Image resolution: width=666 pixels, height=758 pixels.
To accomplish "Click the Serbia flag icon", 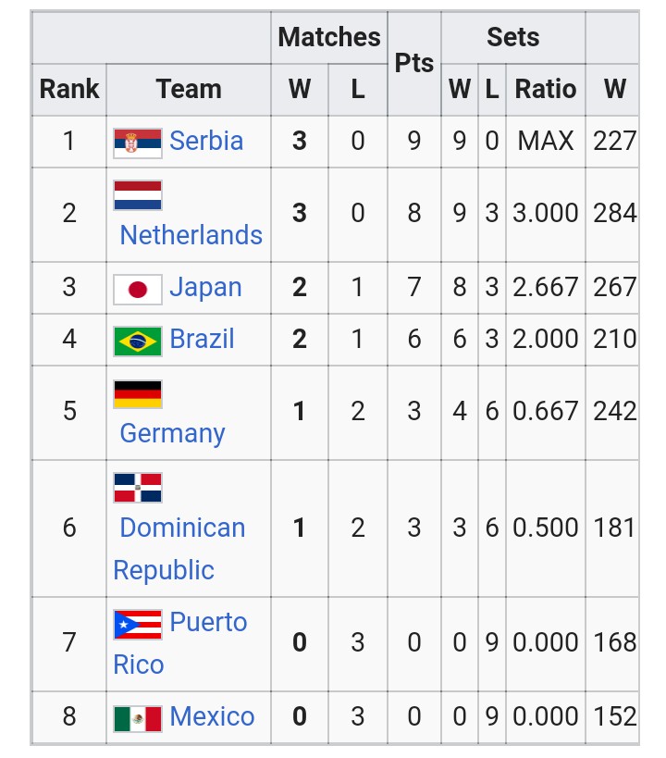I will (138, 143).
